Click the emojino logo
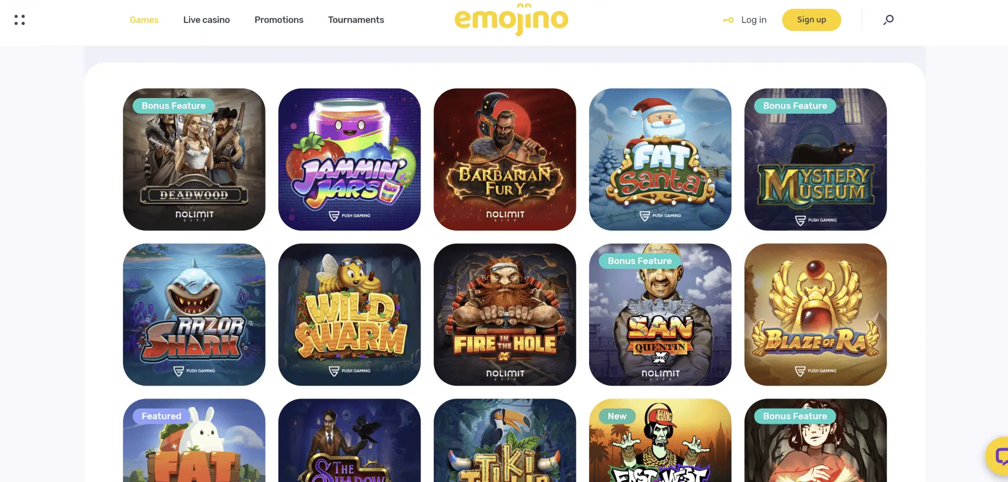The width and height of the screenshot is (1008, 482). [x=511, y=20]
